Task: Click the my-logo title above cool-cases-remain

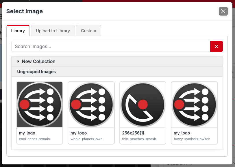Action: click(x=27, y=133)
